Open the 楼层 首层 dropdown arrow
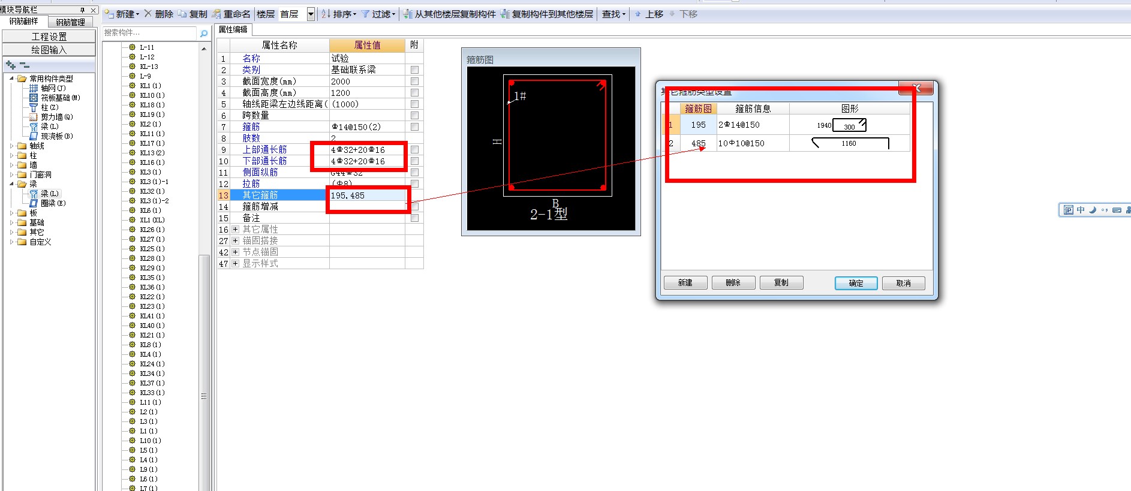The width and height of the screenshot is (1131, 491). 311,14
